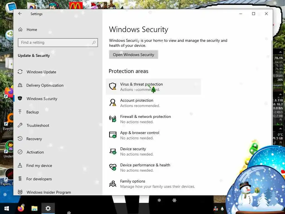
Task: Click the Firewall & network protection antenna icon
Action: coord(112,119)
